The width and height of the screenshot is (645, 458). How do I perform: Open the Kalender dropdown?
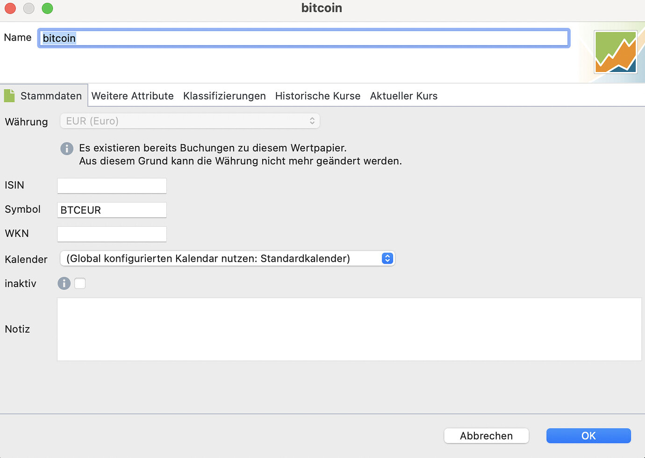click(228, 258)
